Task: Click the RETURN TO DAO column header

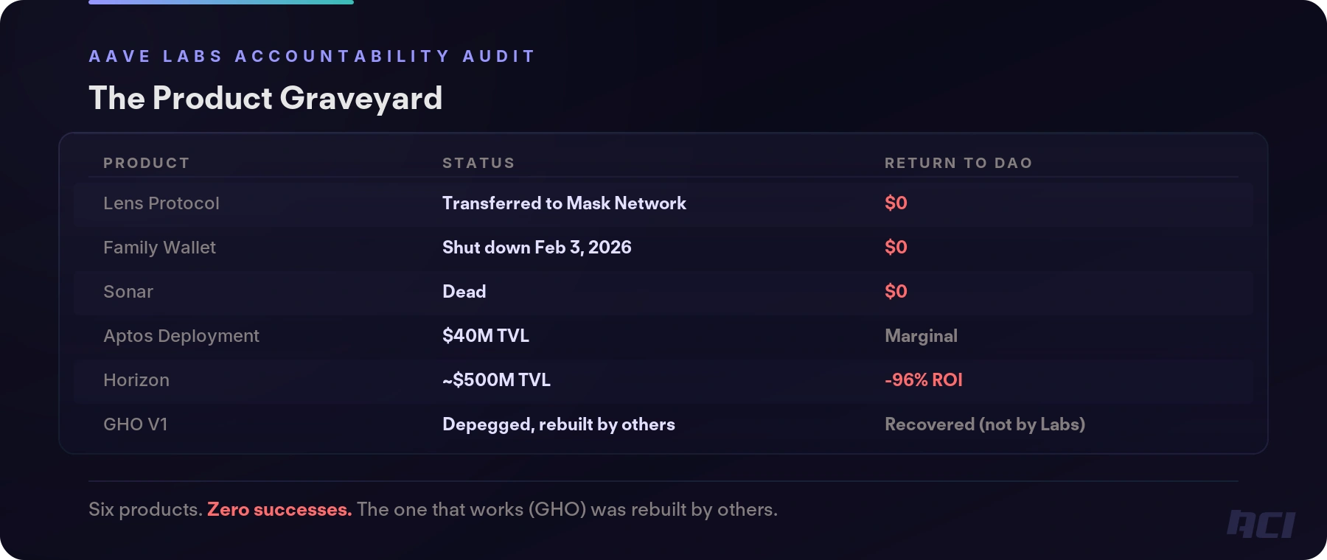Action: click(x=958, y=163)
